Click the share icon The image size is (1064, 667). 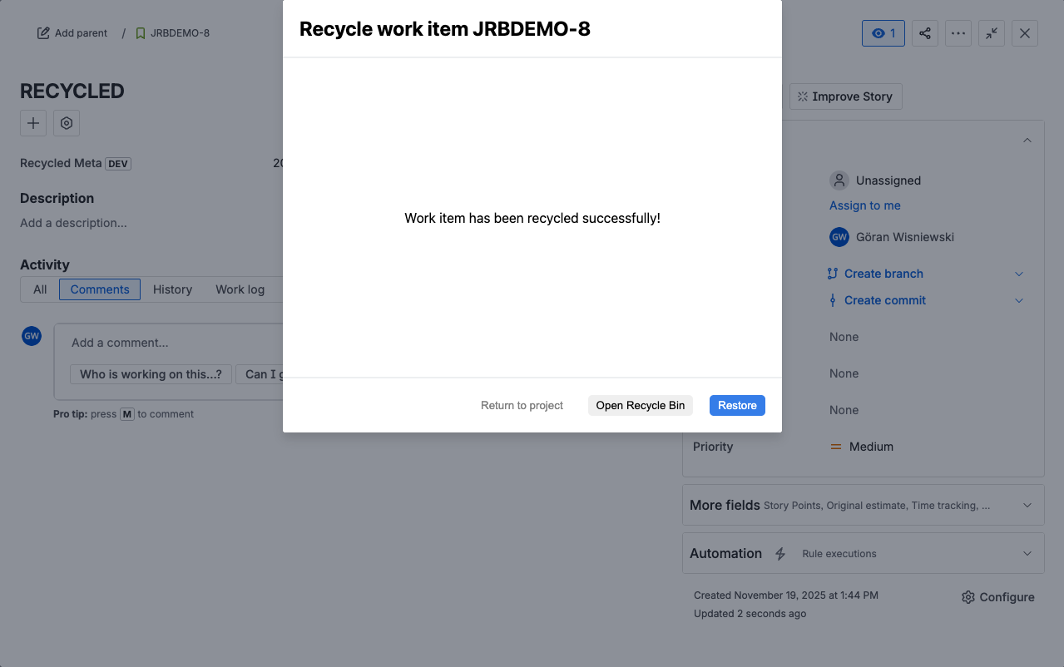(924, 33)
